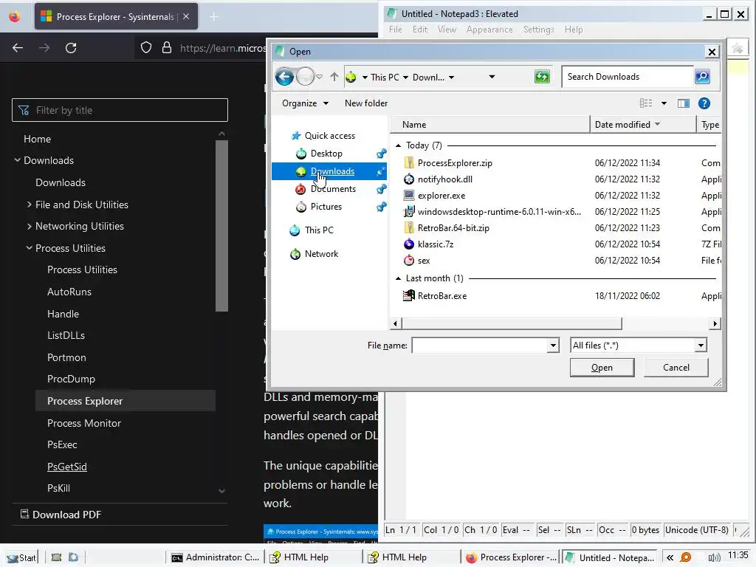The image size is (756, 567).
Task: Open Notepad3 Help menu
Action: (x=574, y=30)
